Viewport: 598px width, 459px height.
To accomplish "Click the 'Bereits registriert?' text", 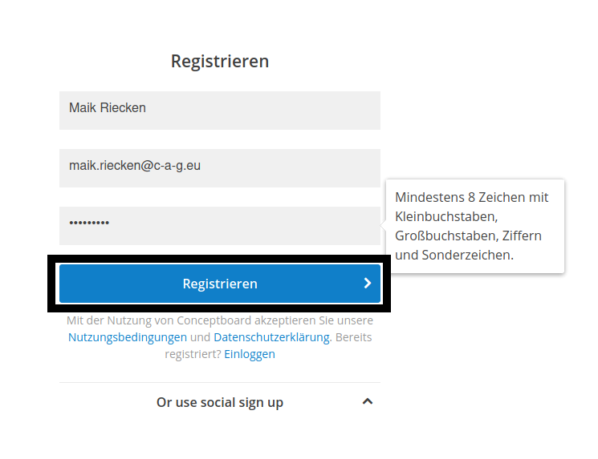I will (x=268, y=345).
